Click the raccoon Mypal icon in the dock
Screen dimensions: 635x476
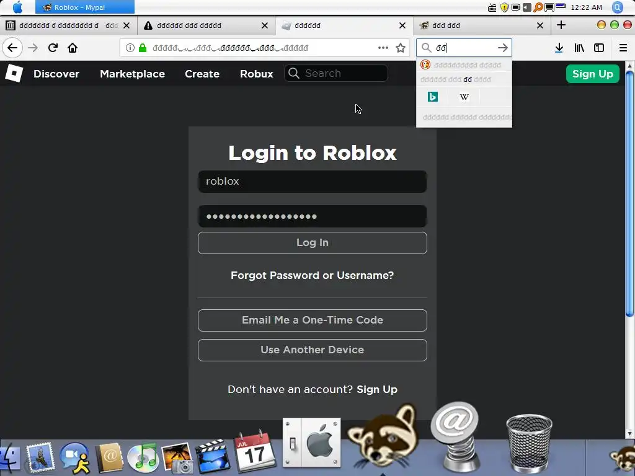383,435
